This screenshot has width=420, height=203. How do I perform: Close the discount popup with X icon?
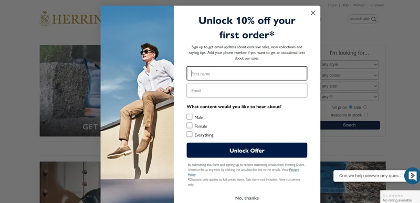(313, 13)
